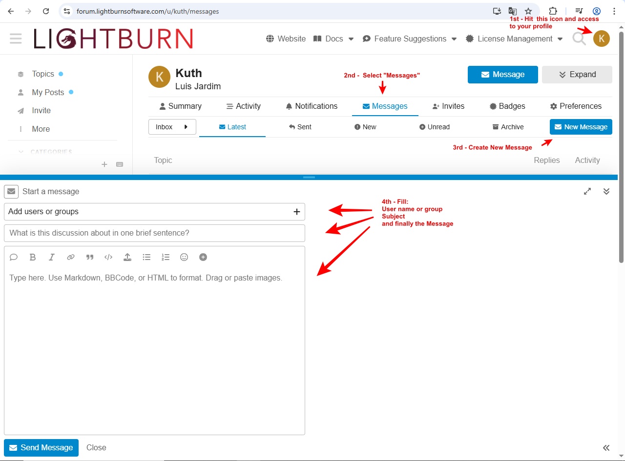Open the emoji picker
This screenshot has width=625, height=461.
(x=184, y=257)
